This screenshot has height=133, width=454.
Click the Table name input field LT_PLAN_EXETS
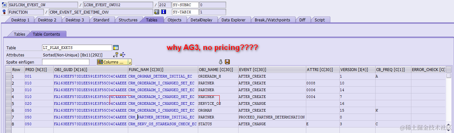tap(77, 48)
